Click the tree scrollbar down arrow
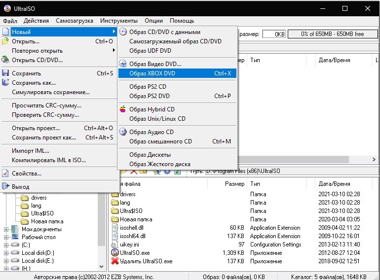The image size is (380, 280). coord(102,267)
